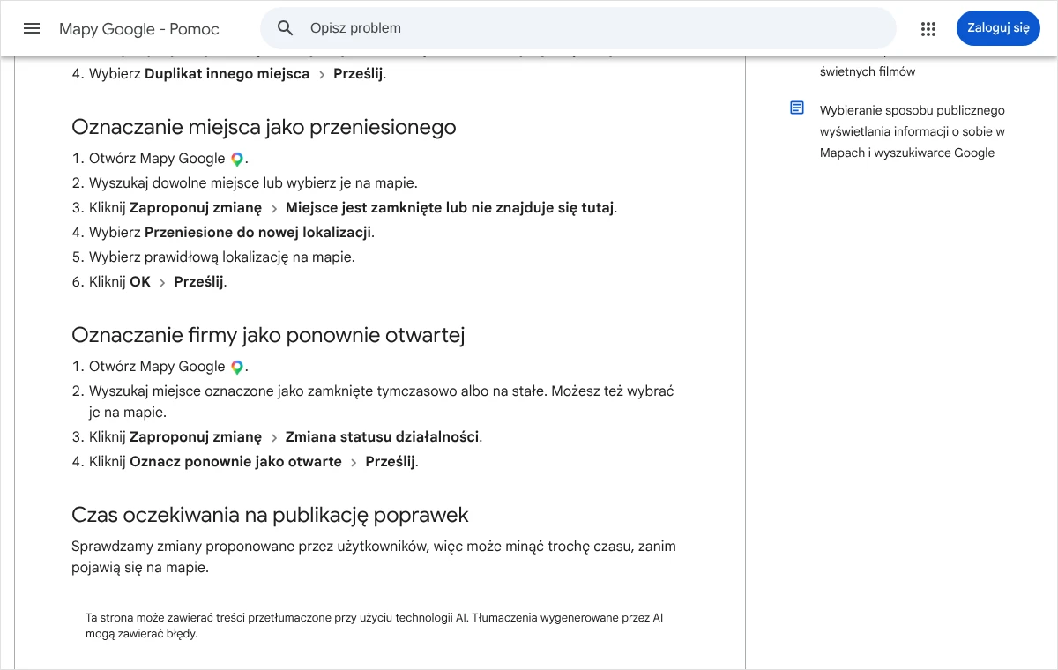Click the świetnych filmów sidebar link
The width and height of the screenshot is (1058, 670).
pyautogui.click(x=868, y=71)
